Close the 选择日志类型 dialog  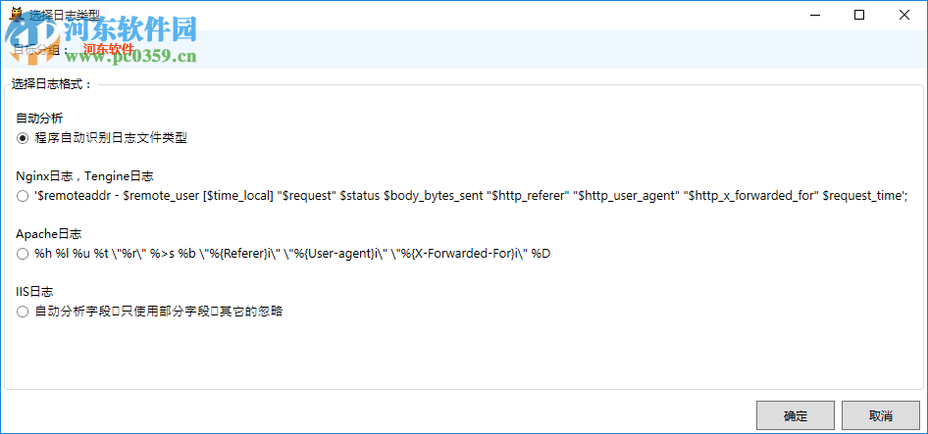click(904, 15)
